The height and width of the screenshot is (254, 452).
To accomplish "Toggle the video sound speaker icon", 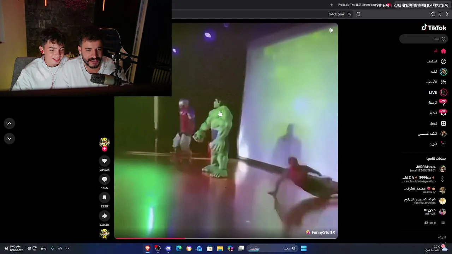I will (331, 30).
